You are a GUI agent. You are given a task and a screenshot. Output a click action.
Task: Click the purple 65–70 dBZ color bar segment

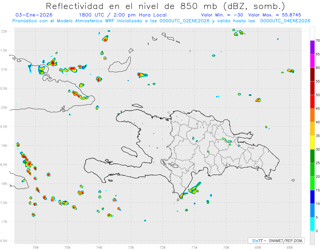(x=312, y=47)
